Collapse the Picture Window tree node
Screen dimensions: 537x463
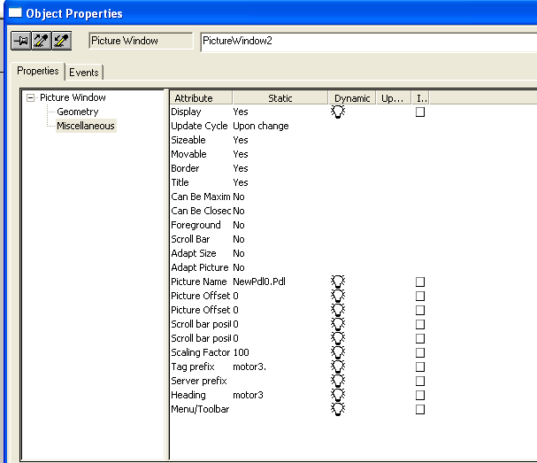[31, 97]
